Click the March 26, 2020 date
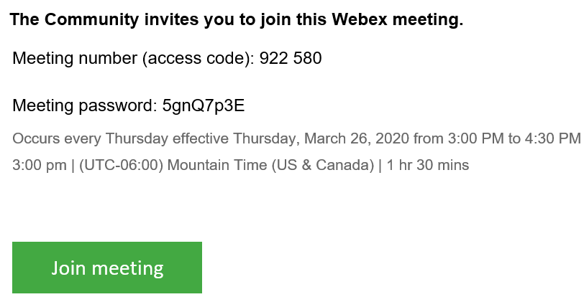 pos(357,138)
